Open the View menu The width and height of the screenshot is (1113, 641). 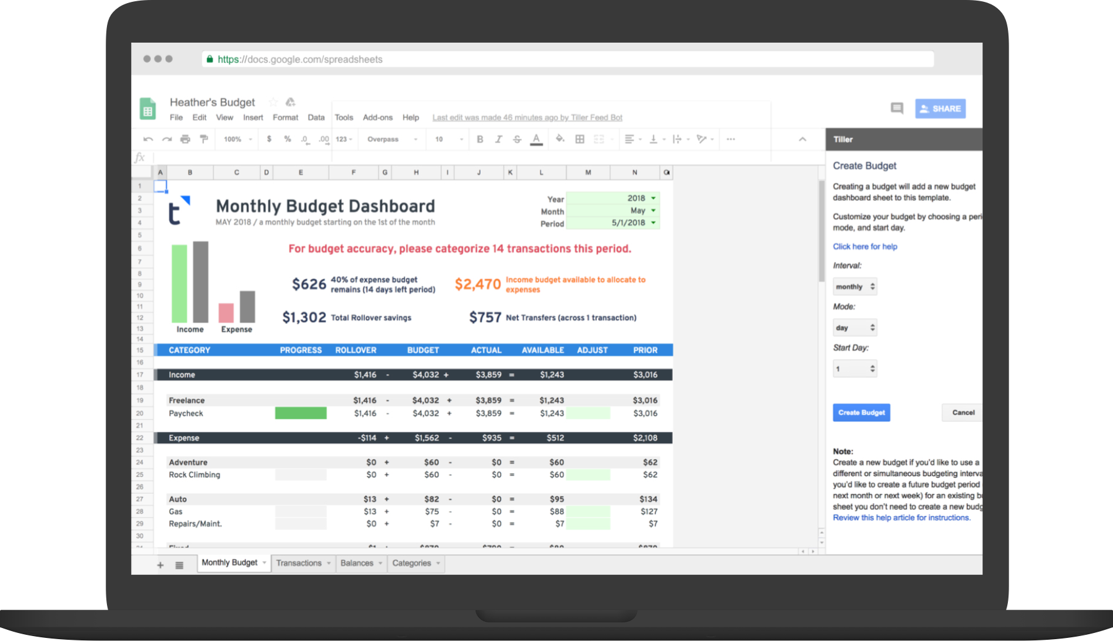click(x=224, y=117)
